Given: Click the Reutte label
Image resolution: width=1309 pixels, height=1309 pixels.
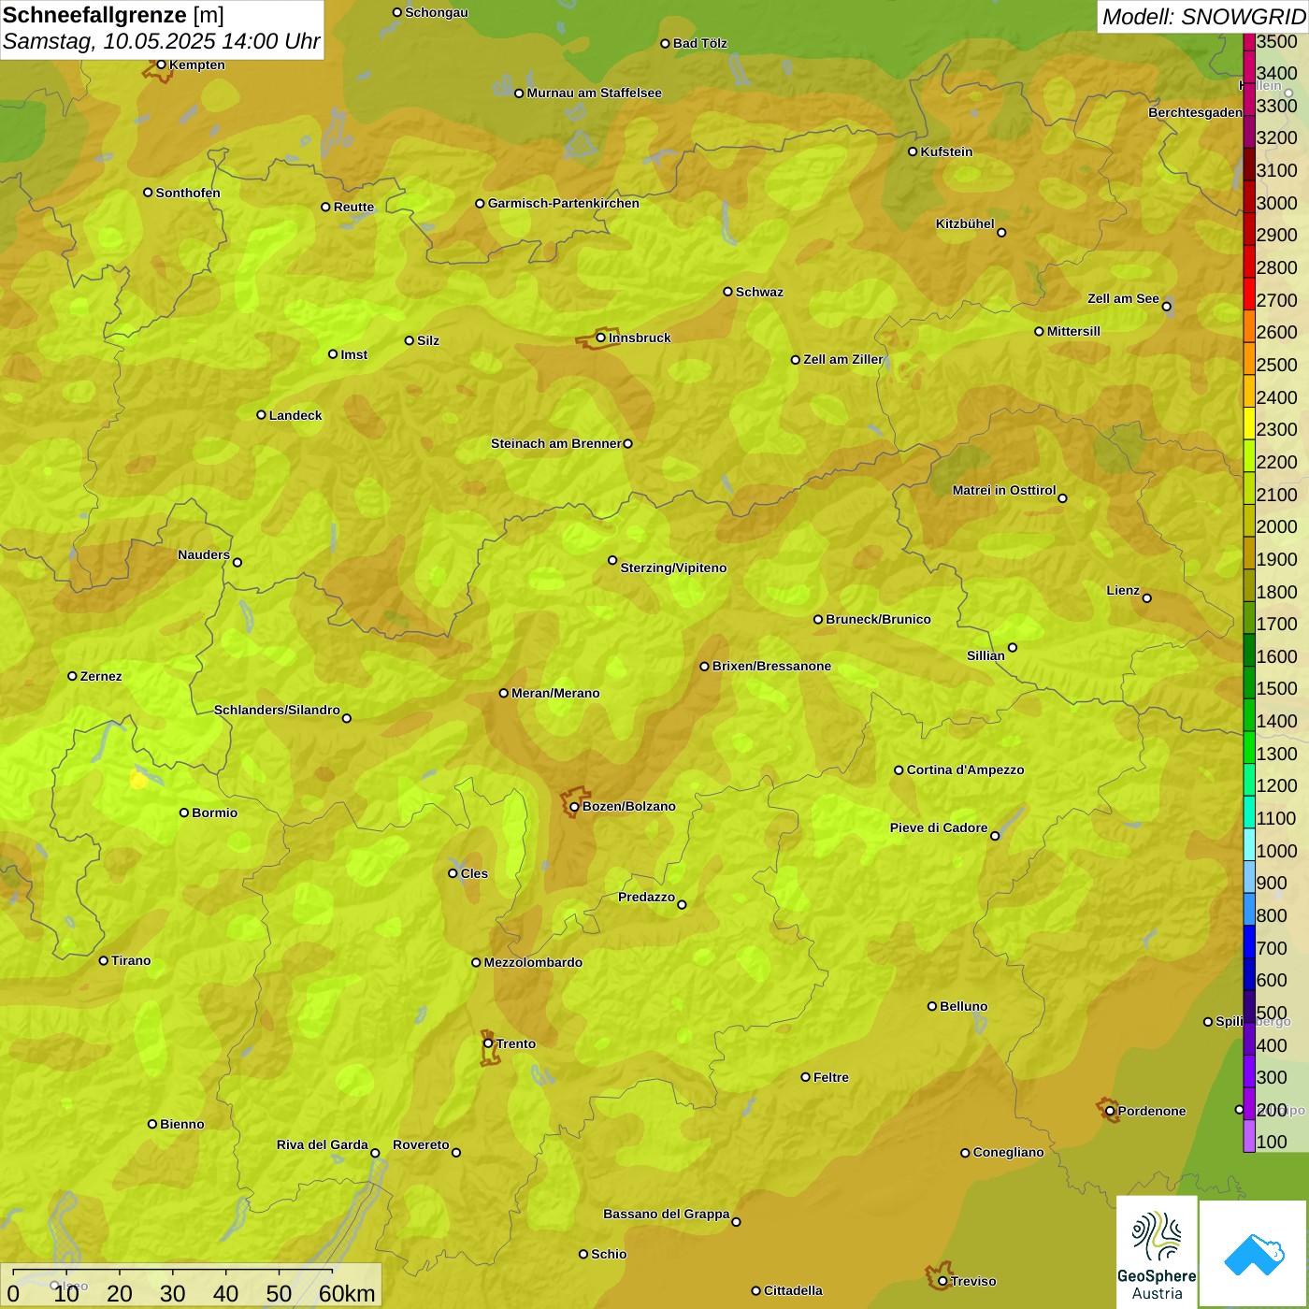Looking at the screenshot, I should click(353, 207).
